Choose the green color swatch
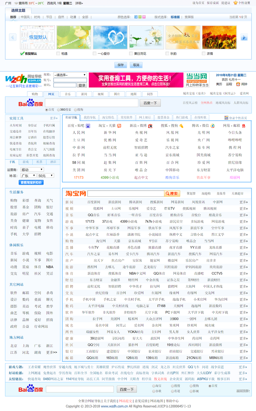Image resolution: width=256 pixels, height=411 pixels. pos(140,17)
